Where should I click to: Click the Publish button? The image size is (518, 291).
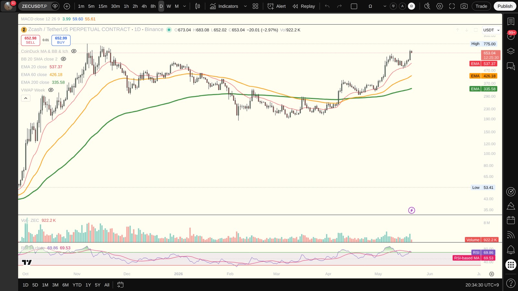pos(505,6)
